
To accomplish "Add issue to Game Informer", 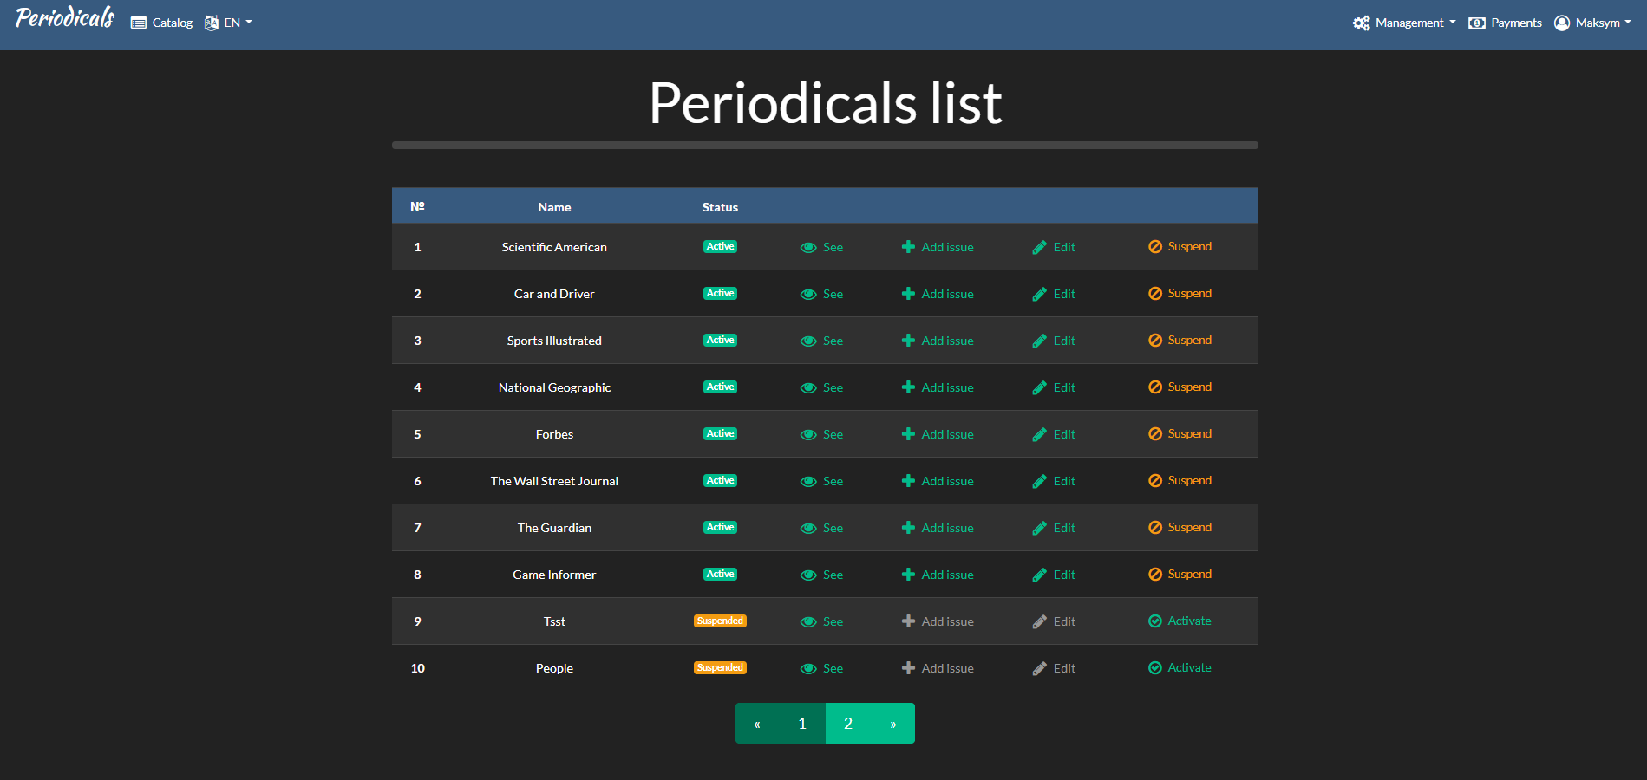I will point(938,575).
